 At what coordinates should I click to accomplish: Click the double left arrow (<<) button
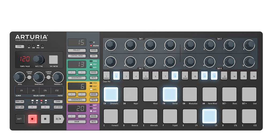coord(33,107)
